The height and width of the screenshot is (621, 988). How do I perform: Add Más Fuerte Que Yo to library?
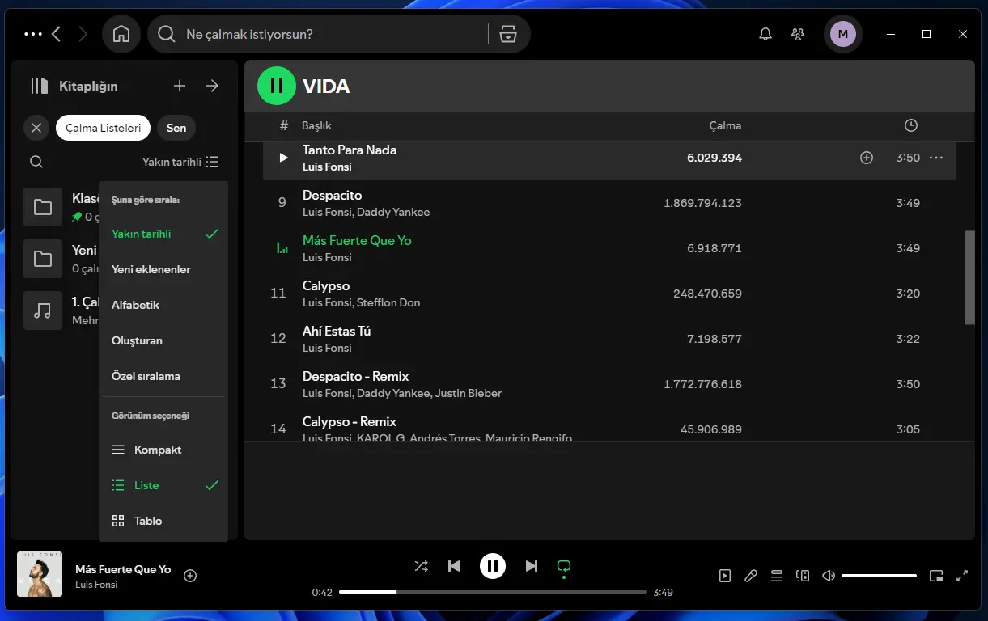pos(191,576)
